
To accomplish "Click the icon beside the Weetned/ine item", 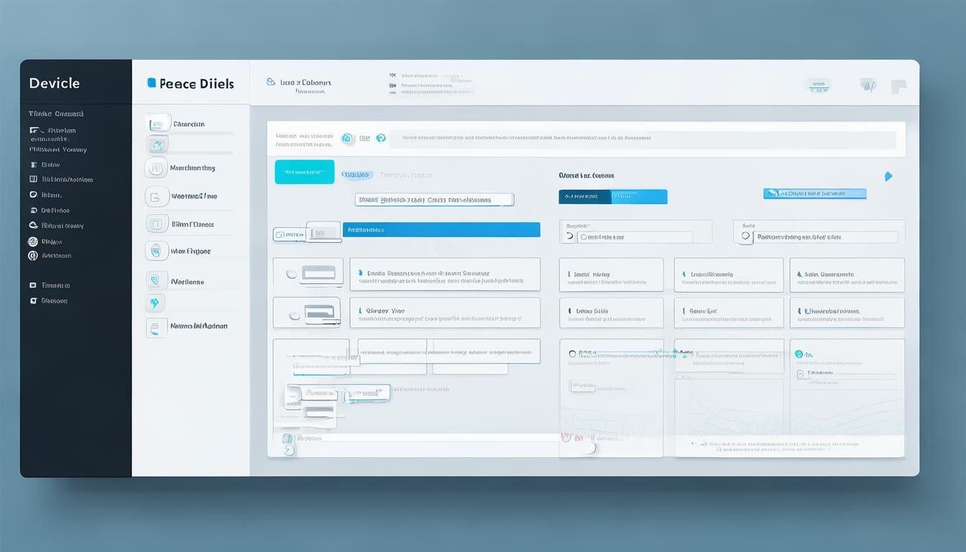I will coord(156,196).
